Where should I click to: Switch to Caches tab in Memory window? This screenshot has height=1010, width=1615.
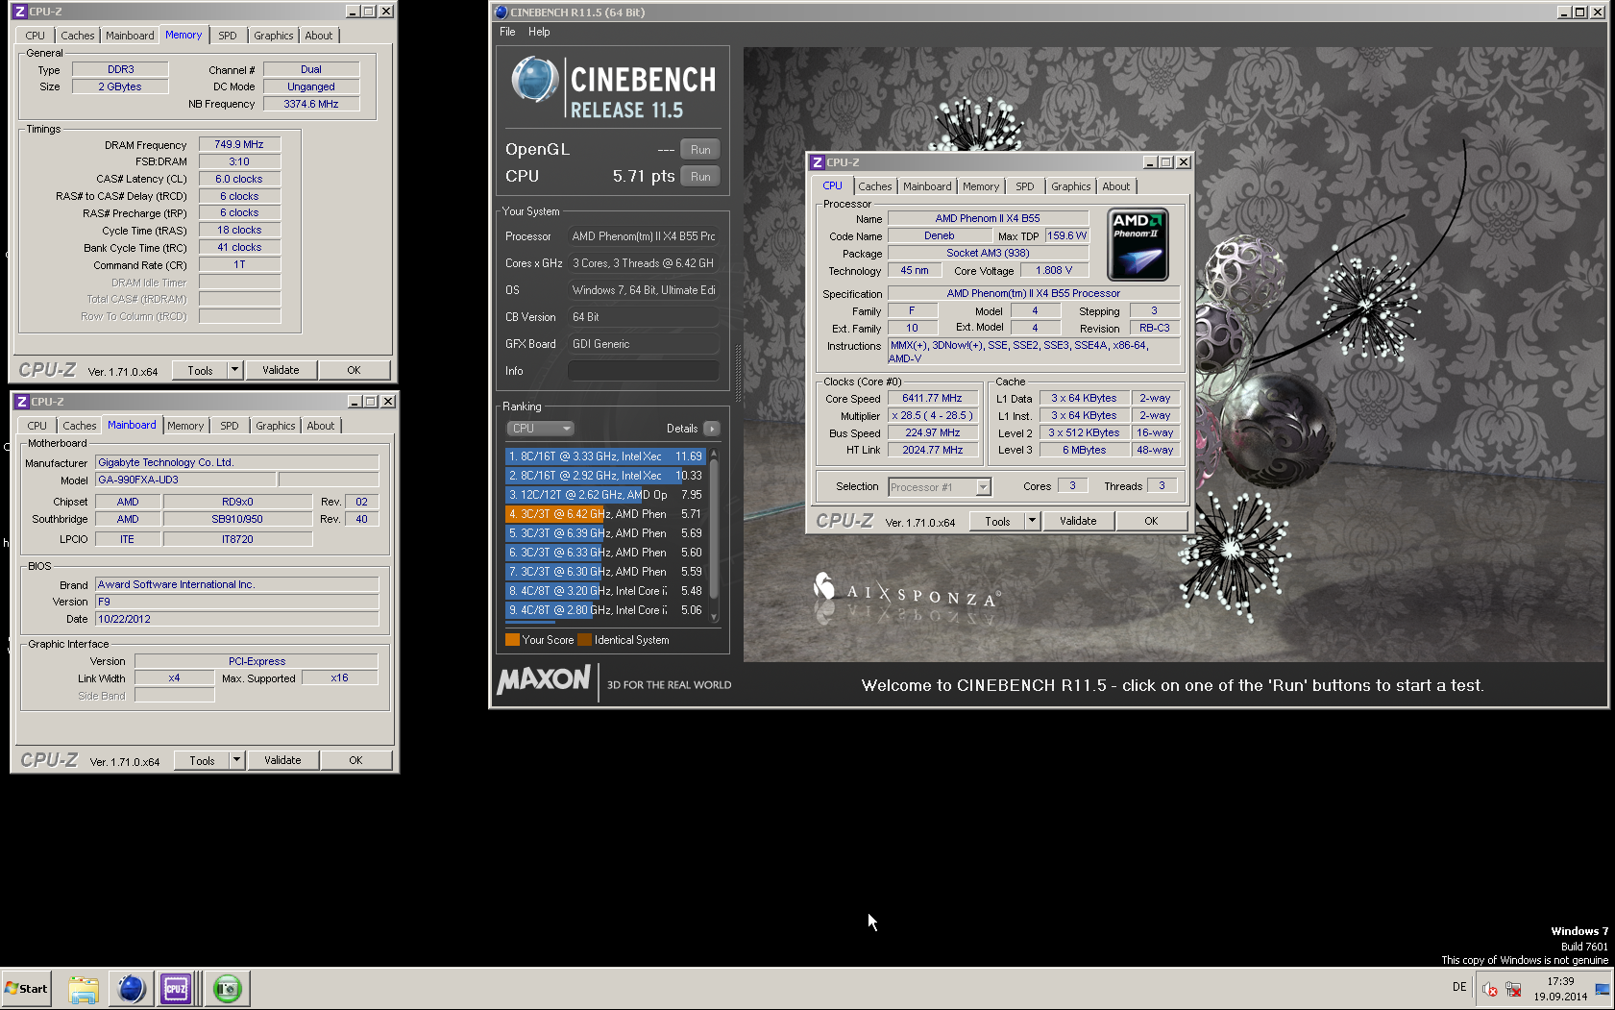click(x=78, y=36)
